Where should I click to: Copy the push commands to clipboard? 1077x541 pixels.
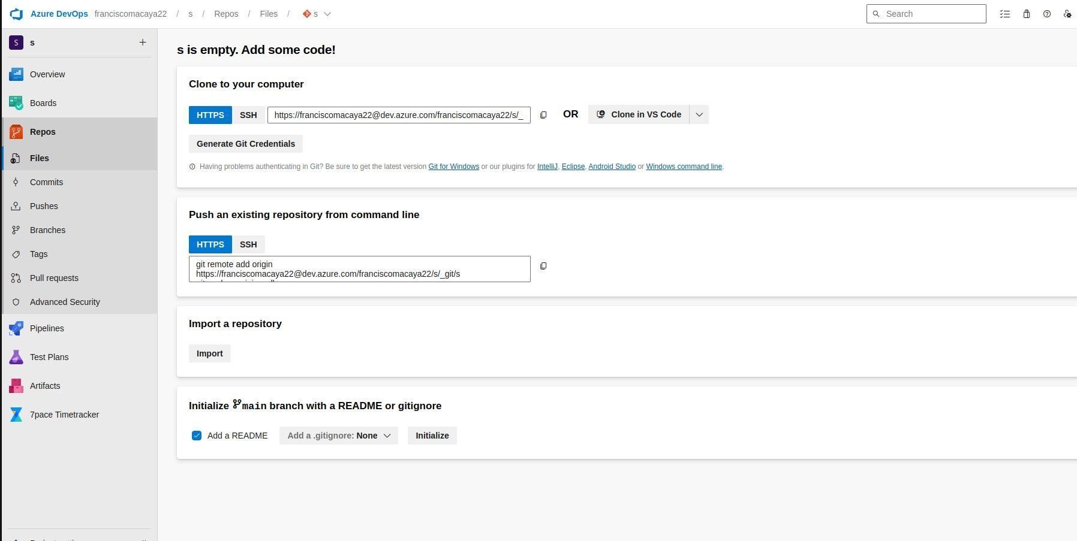[543, 266]
